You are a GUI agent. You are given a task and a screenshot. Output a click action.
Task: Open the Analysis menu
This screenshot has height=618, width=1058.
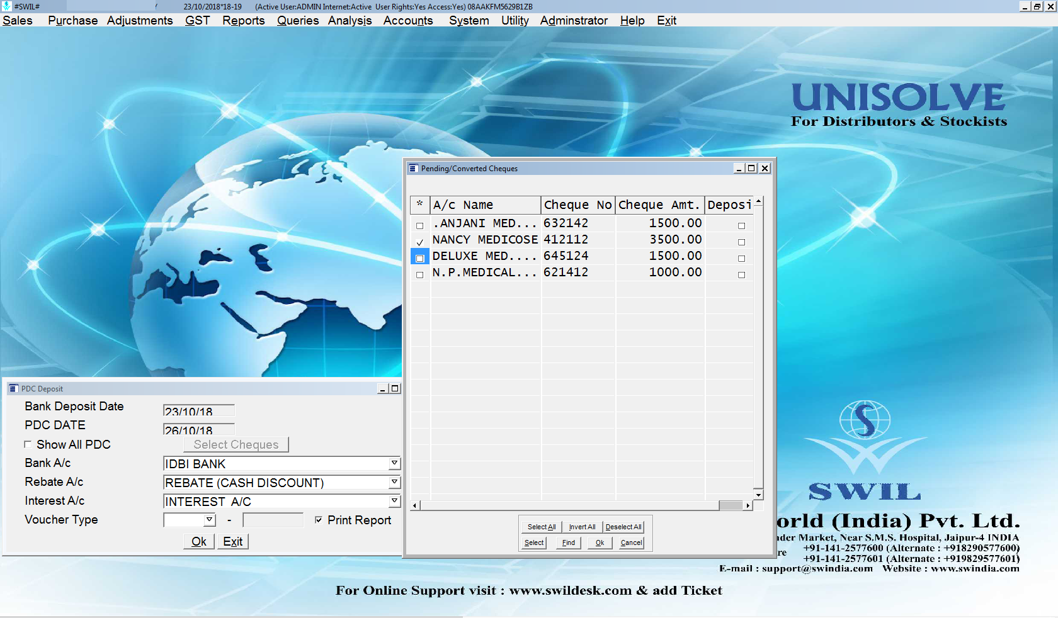click(x=350, y=21)
